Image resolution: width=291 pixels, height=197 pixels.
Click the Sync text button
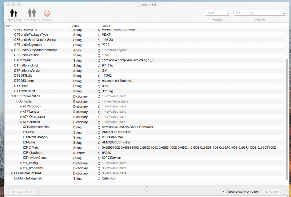273,192
